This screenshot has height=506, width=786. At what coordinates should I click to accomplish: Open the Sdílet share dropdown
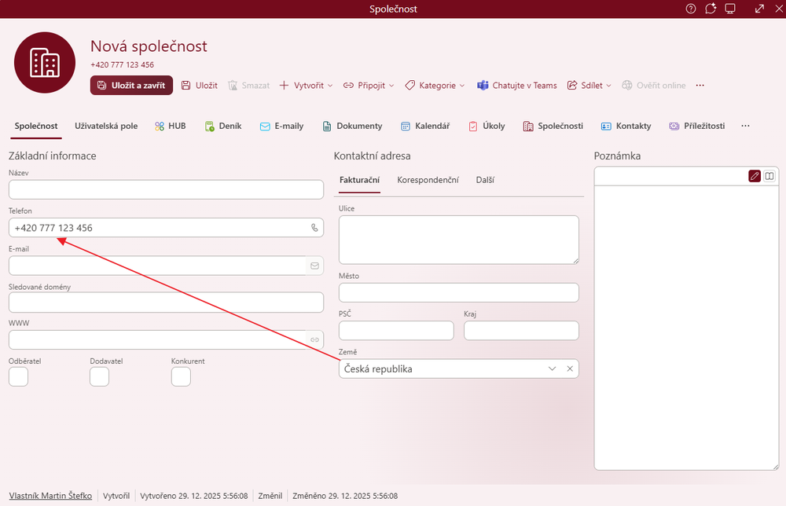tap(589, 85)
